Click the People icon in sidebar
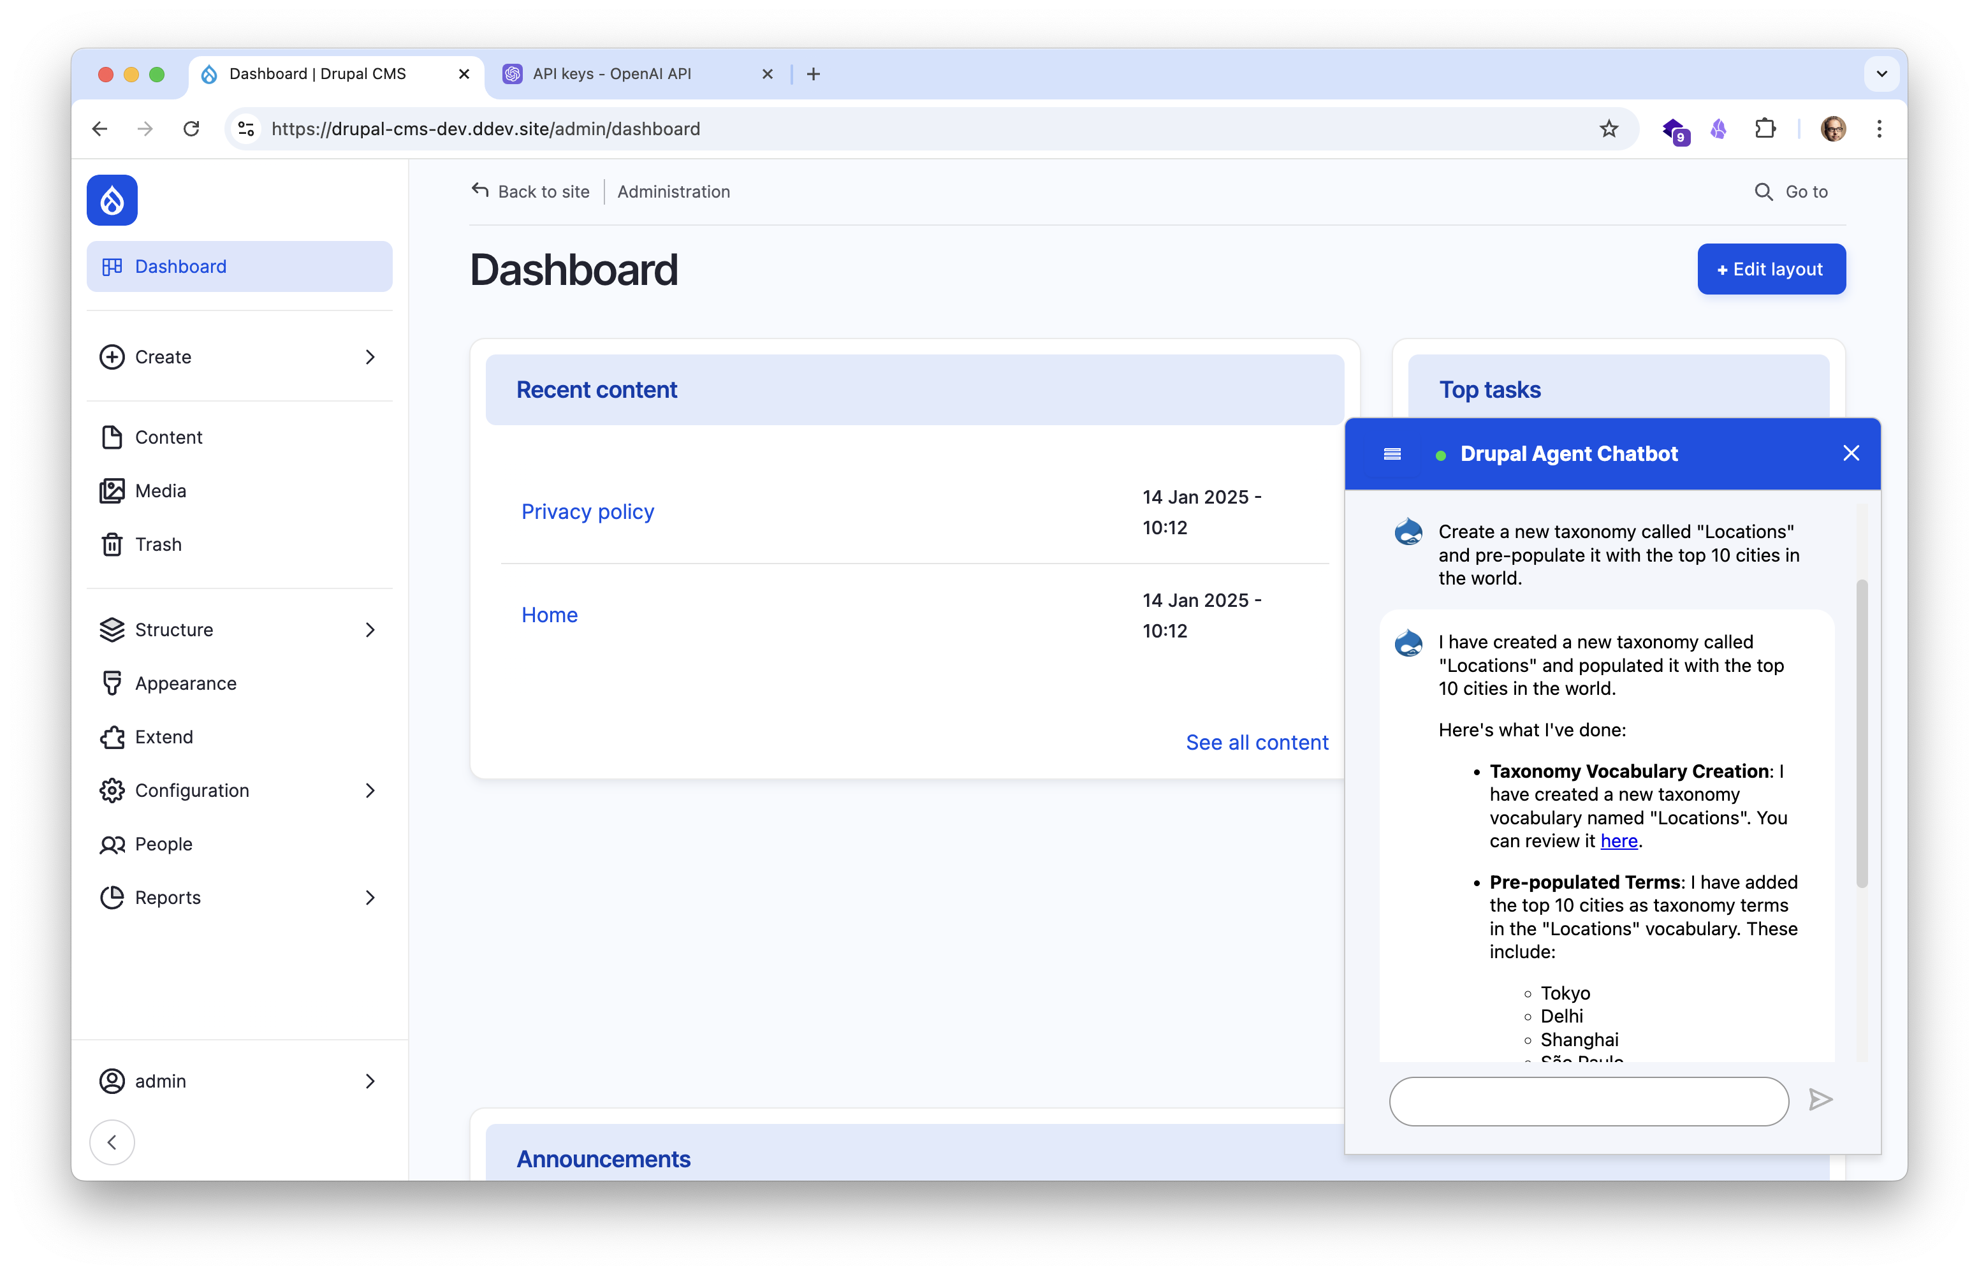The height and width of the screenshot is (1275, 1979). click(112, 845)
